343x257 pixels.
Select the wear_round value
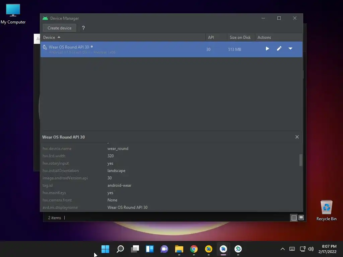pyautogui.click(x=118, y=148)
